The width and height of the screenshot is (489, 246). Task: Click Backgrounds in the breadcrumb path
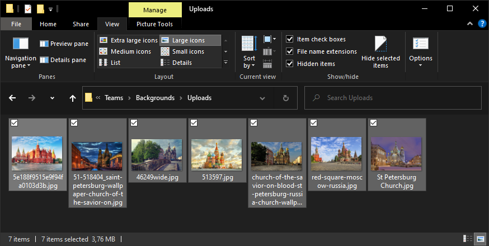coord(155,98)
